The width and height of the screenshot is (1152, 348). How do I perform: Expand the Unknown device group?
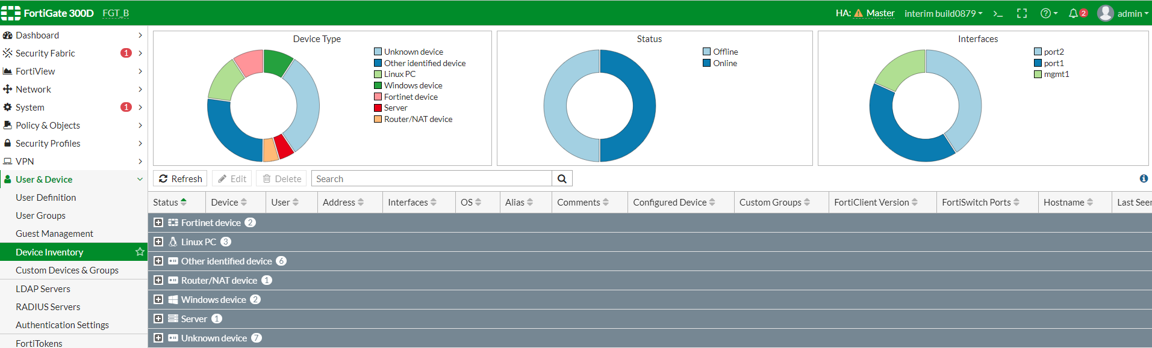point(158,338)
